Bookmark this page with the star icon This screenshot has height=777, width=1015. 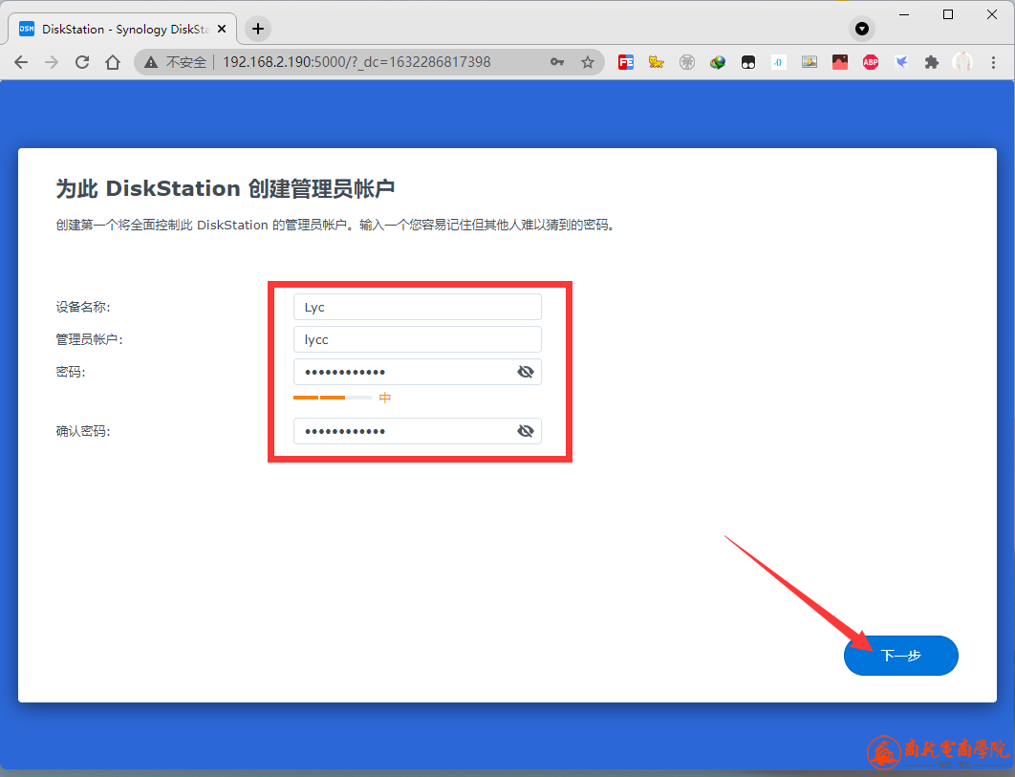coord(588,62)
